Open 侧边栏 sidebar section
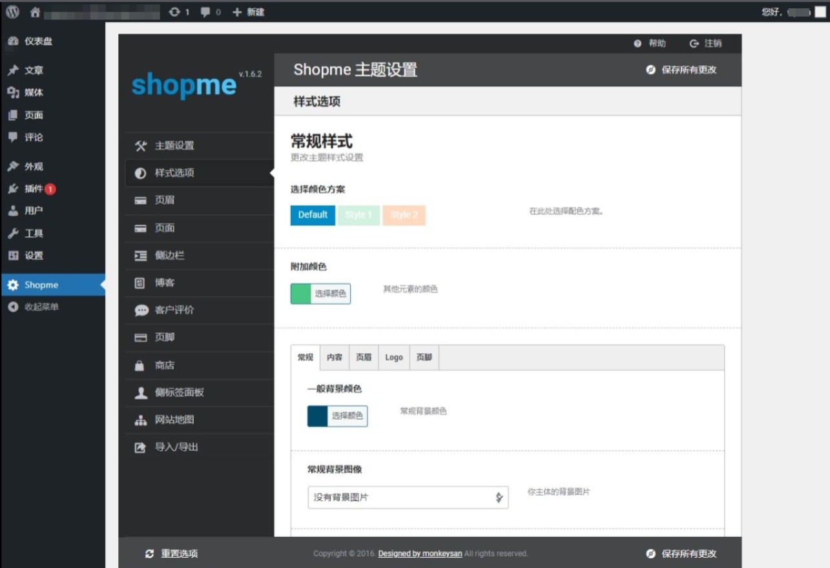830x568 pixels. [x=199, y=256]
